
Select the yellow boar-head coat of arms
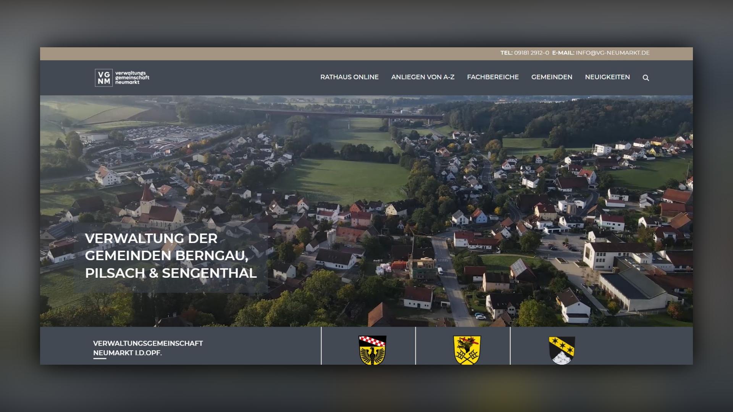tap(467, 350)
